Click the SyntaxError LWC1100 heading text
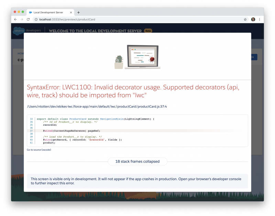275x216 pixels. tap(133, 91)
